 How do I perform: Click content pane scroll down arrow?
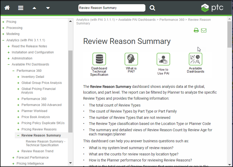point(229,165)
